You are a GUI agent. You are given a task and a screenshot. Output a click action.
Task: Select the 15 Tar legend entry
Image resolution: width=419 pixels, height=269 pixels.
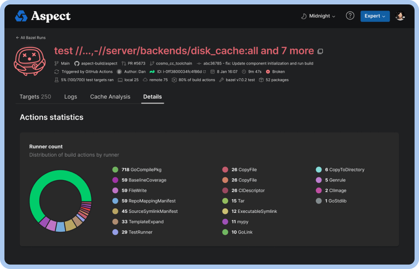pyautogui.click(x=233, y=201)
